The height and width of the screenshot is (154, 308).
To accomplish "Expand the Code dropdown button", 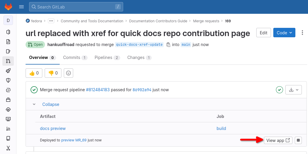I will (284, 33).
